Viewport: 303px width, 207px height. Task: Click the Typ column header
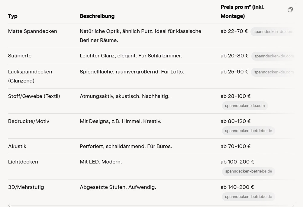[x=13, y=16]
